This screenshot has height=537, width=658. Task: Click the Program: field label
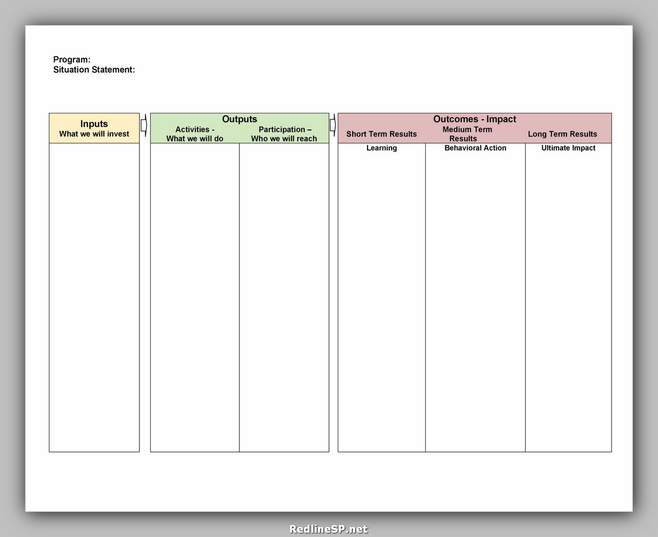coord(72,60)
